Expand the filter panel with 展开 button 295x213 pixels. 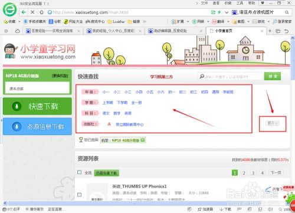pos(273,123)
